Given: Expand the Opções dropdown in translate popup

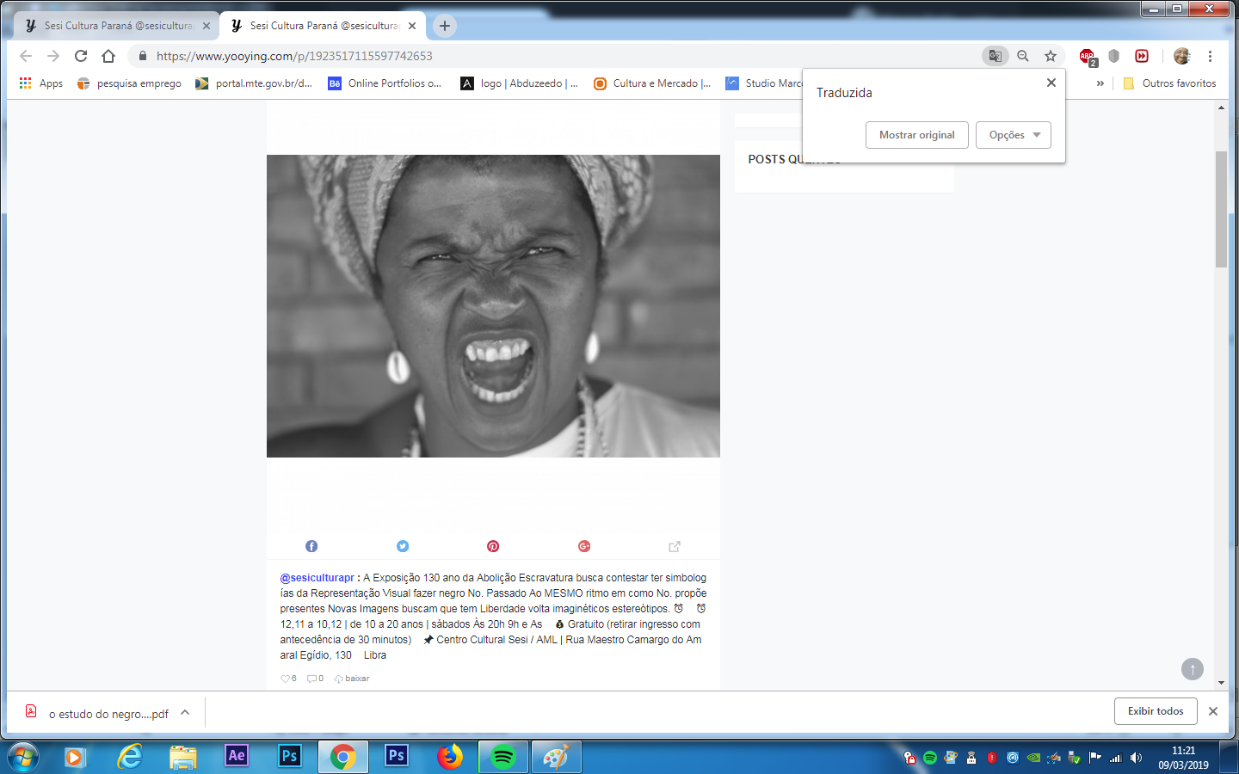Looking at the screenshot, I should point(1014,135).
